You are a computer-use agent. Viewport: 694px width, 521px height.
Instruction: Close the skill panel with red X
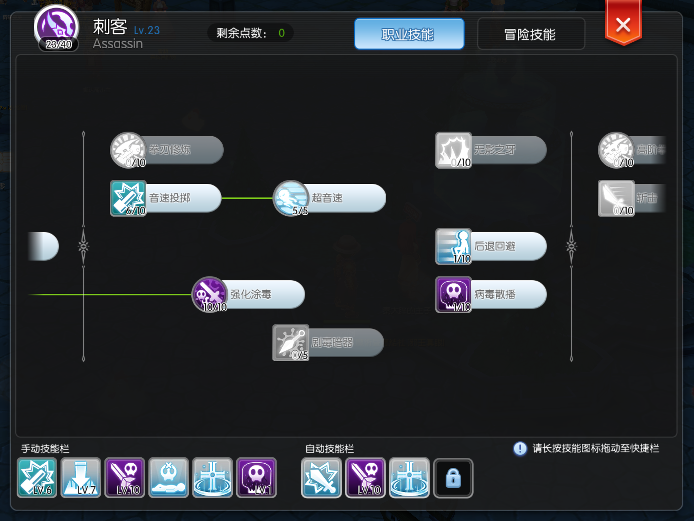tap(623, 23)
